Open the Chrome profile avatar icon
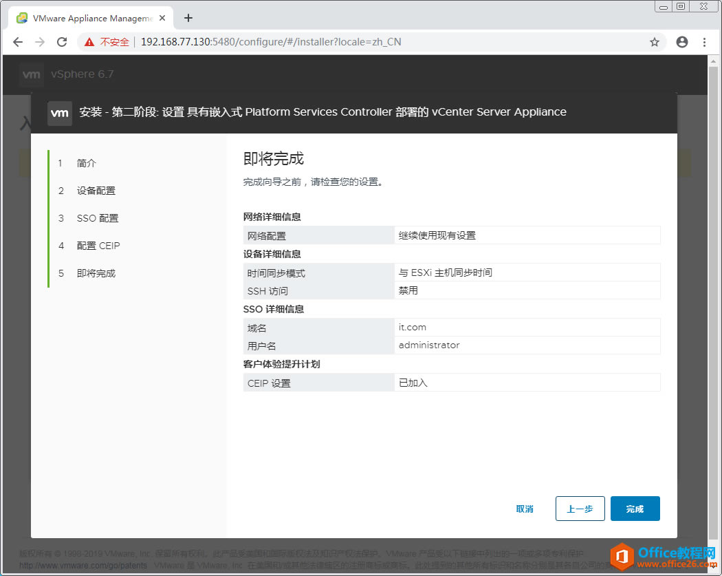Image resolution: width=722 pixels, height=576 pixels. [682, 42]
